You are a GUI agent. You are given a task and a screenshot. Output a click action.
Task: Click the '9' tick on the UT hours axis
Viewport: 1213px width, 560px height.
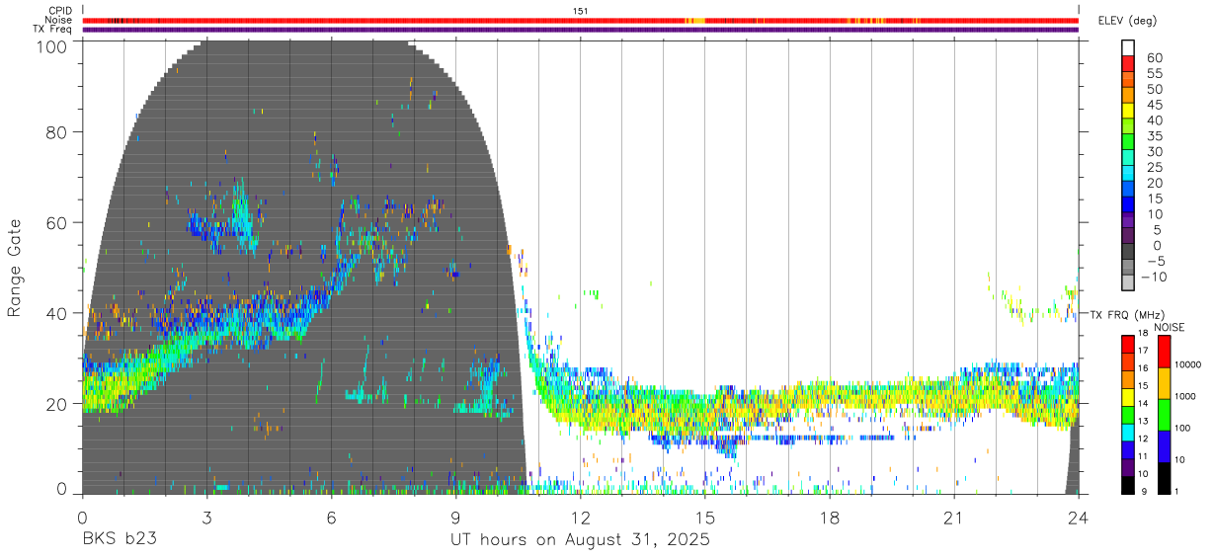click(x=455, y=517)
